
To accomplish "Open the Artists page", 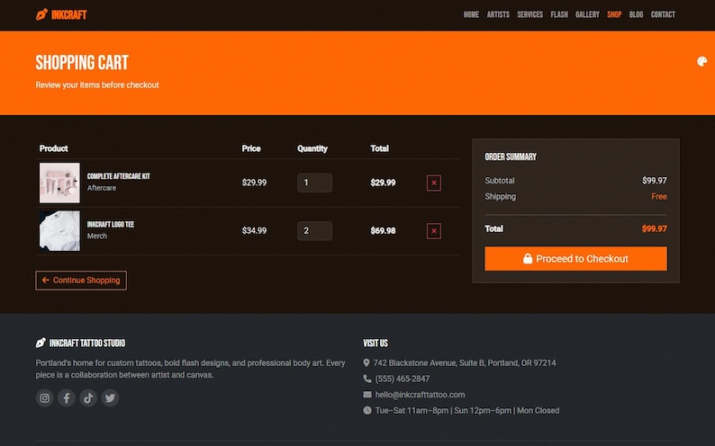I will coord(498,14).
